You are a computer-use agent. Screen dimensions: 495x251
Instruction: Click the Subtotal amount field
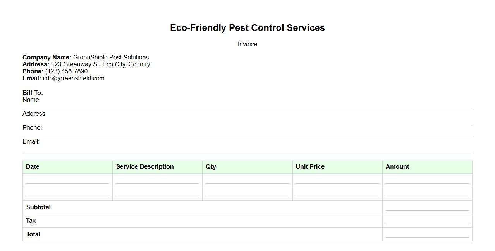pyautogui.click(x=427, y=207)
